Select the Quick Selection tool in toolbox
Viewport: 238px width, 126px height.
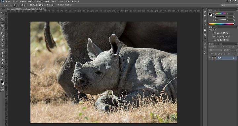[x=2, y=22]
